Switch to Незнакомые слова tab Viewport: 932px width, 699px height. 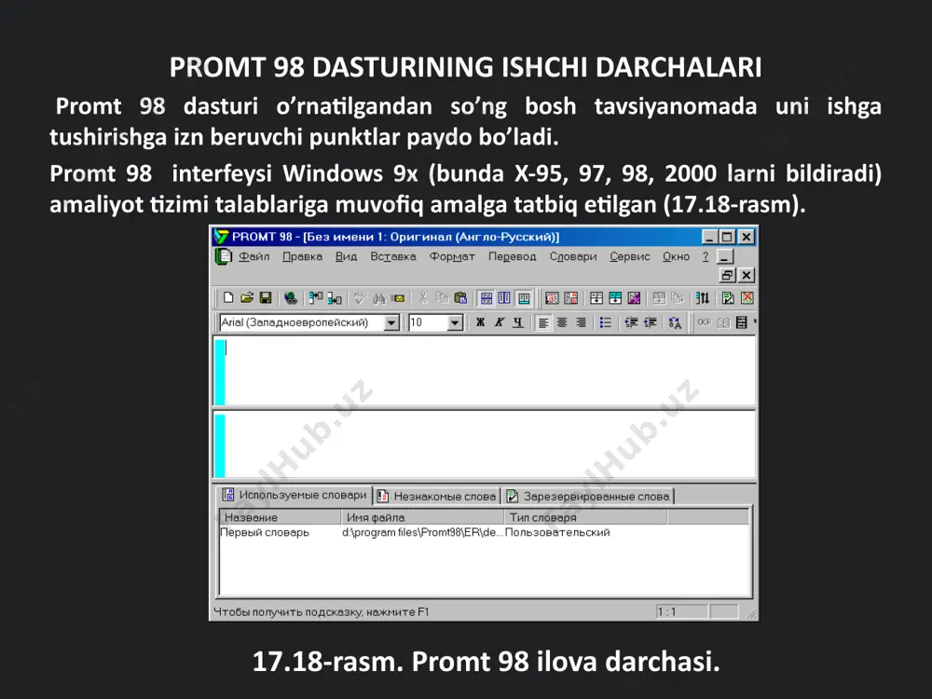point(437,497)
